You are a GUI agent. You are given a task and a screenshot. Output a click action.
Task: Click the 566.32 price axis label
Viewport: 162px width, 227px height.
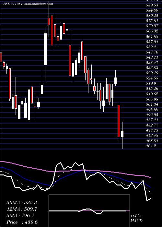click(x=152, y=31)
